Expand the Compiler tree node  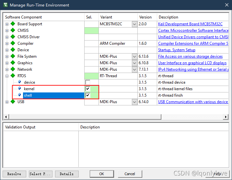click(x=7, y=44)
